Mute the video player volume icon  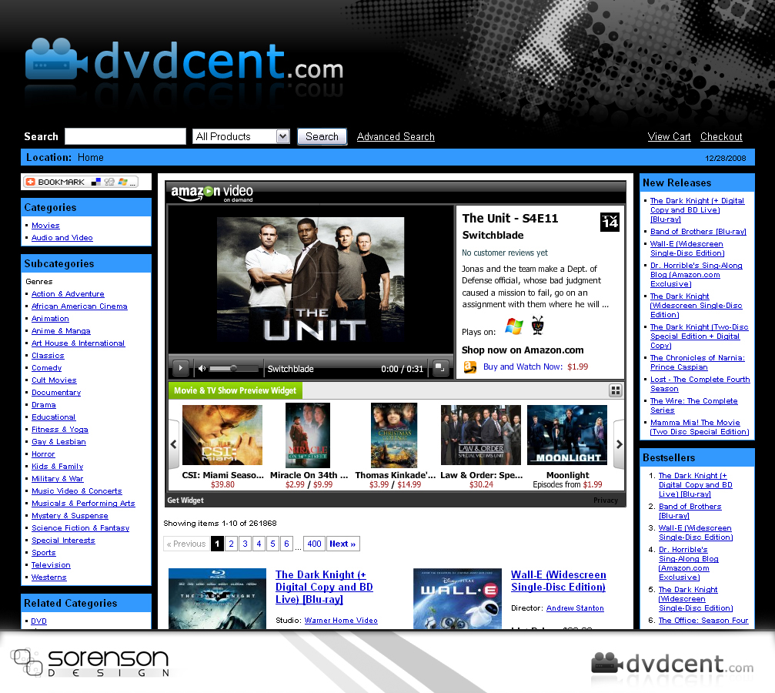(x=202, y=369)
